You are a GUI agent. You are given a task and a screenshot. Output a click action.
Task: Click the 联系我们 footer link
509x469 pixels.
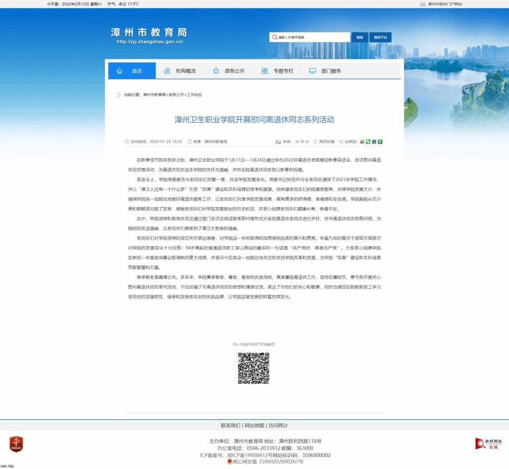(x=231, y=425)
